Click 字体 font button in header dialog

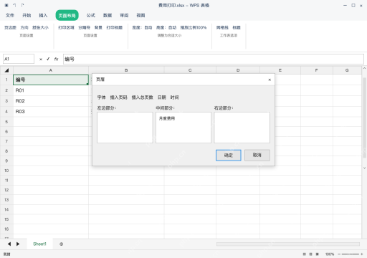pyautogui.click(x=101, y=97)
